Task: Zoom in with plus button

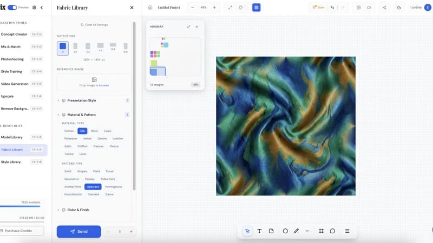Action: point(214,8)
